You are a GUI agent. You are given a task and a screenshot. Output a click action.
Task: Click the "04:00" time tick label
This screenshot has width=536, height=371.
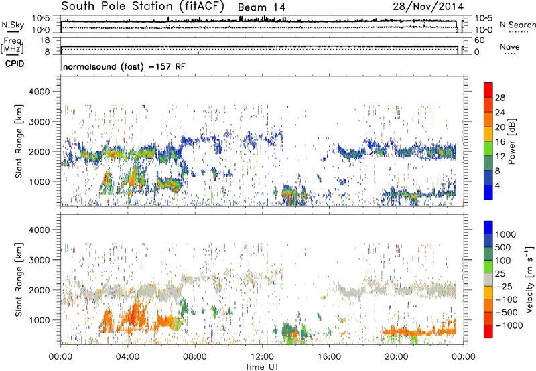coord(127,357)
